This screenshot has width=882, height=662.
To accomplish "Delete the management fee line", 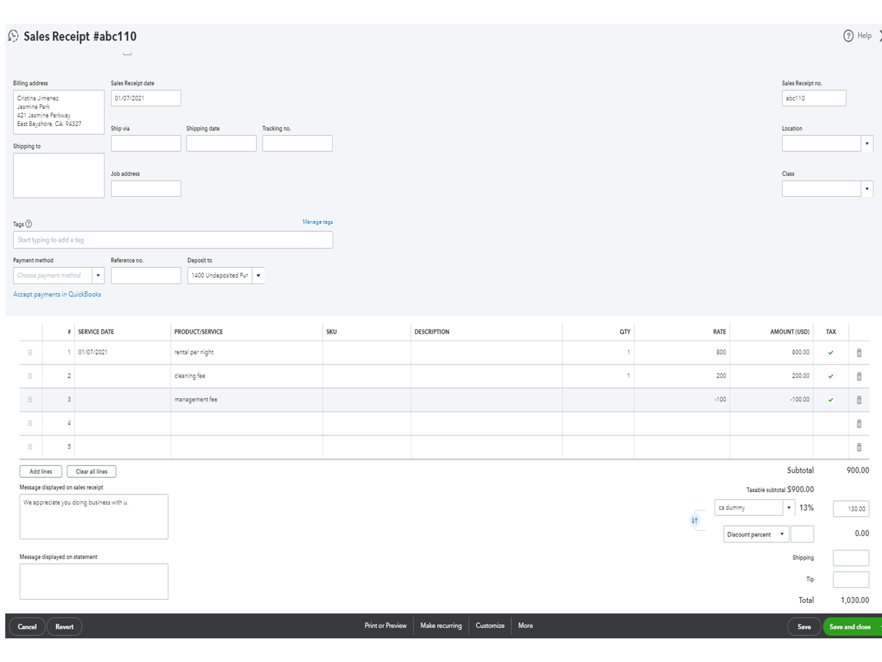I will click(x=859, y=400).
